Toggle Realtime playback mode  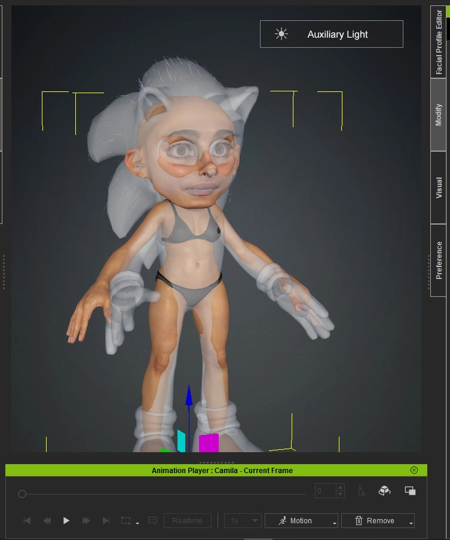point(187,521)
